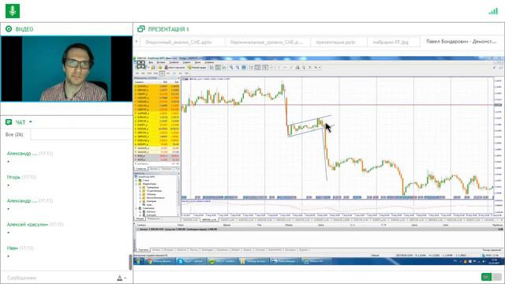Select the Все (26) chat tab
The height and width of the screenshot is (284, 505).
click(x=14, y=135)
